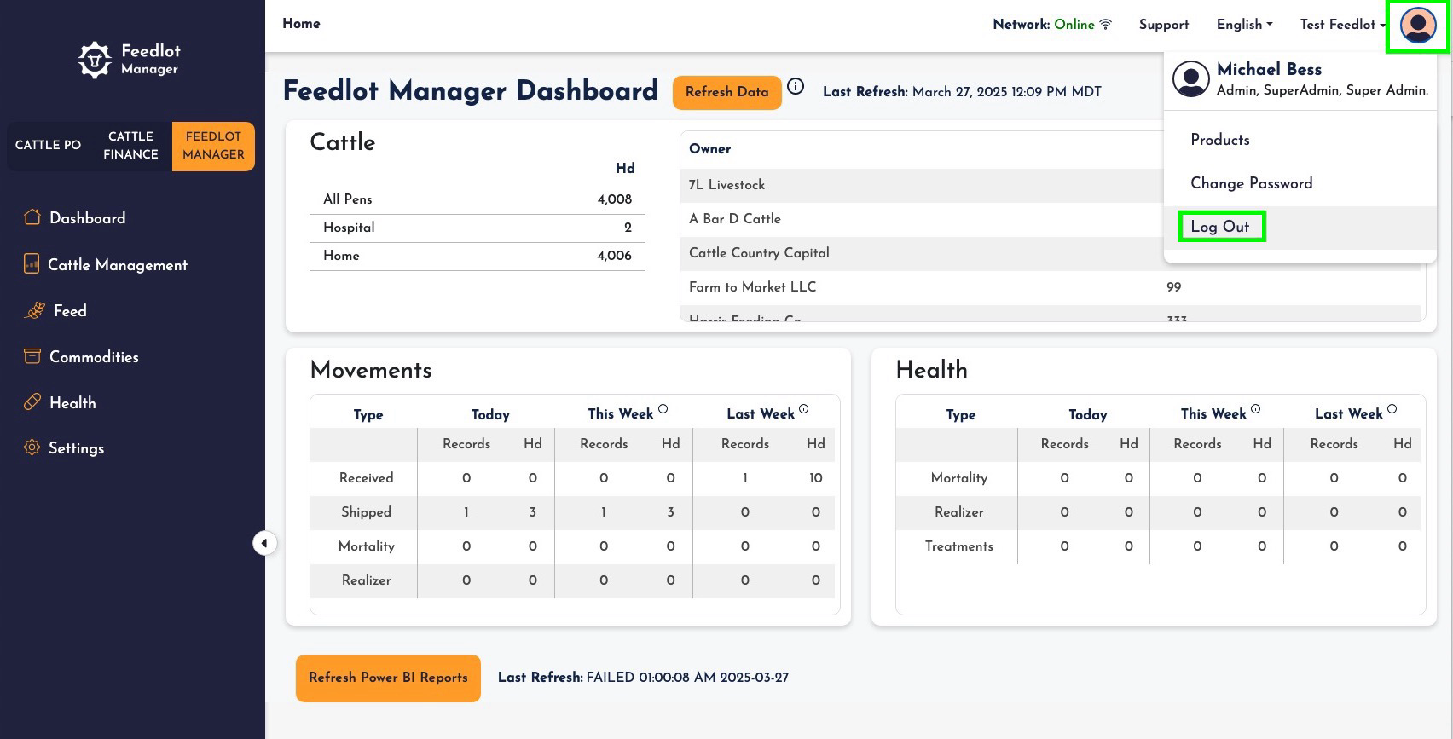Click the All Pens row
Viewport: 1453px width, 739px height.
click(478, 199)
